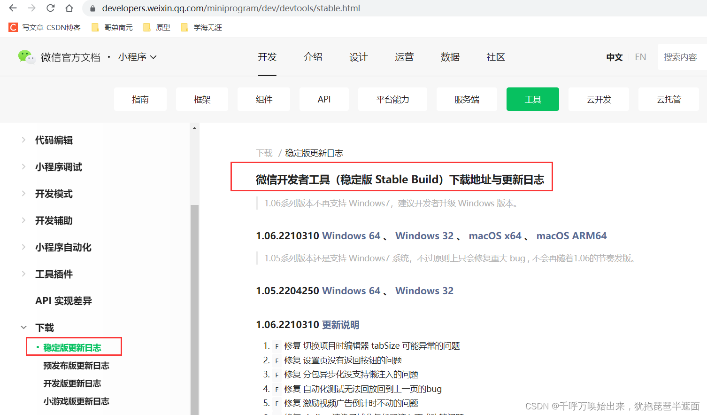This screenshot has width=707, height=415.
Task: Open the 原型 bookmark folder
Action: [x=156, y=27]
